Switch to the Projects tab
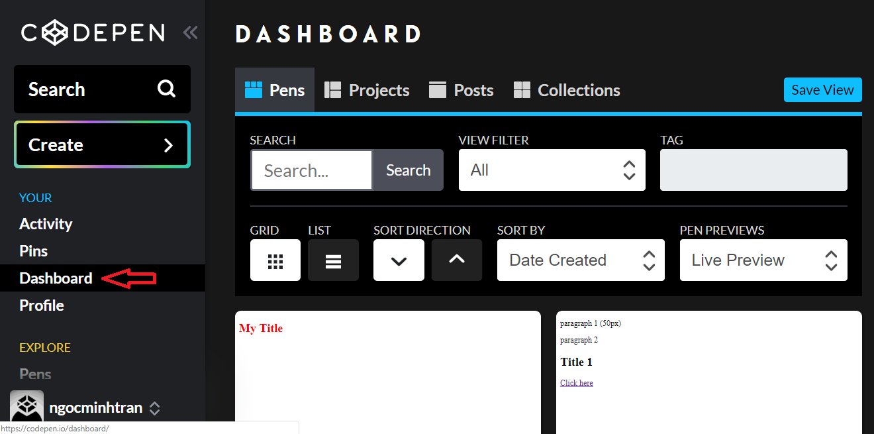Screen dimensions: 874x434 click(367, 90)
